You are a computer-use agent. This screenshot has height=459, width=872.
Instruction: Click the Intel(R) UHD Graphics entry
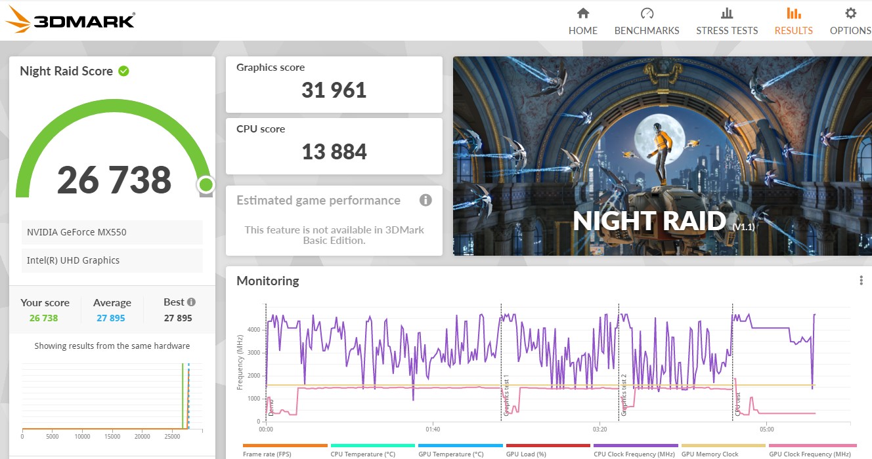tap(112, 260)
